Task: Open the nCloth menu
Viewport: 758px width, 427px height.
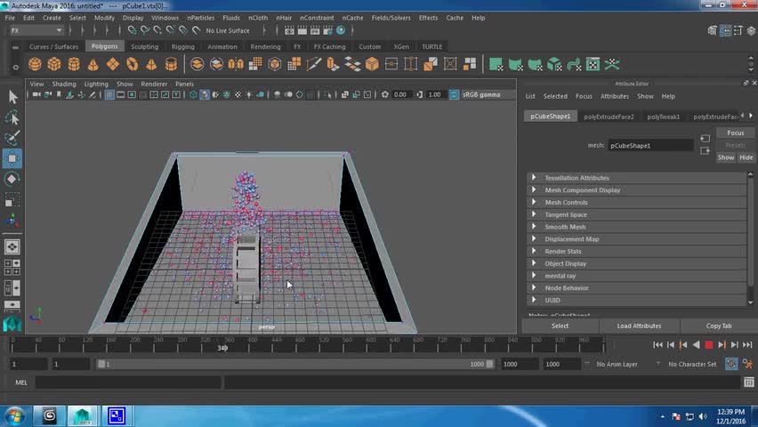Action: coord(257,18)
